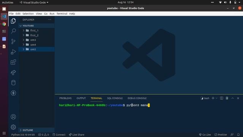
Task: Expand the first_1 folder
Action: pos(24,30)
